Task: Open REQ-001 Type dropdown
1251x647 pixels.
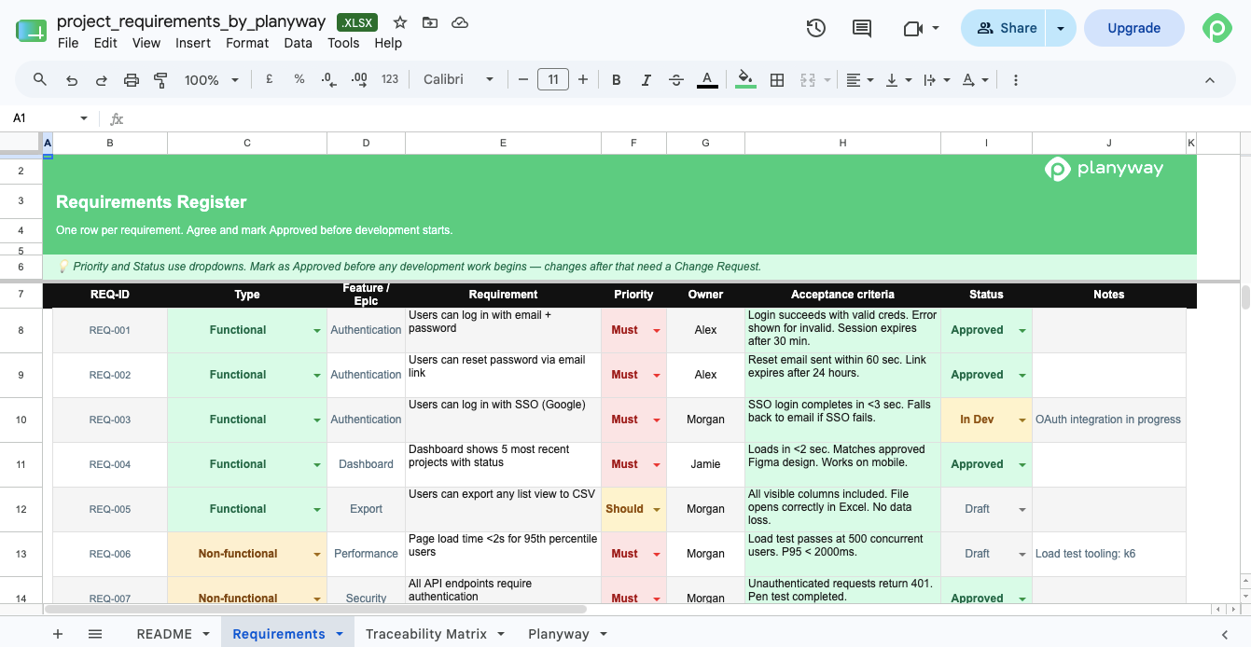Action: (x=317, y=331)
